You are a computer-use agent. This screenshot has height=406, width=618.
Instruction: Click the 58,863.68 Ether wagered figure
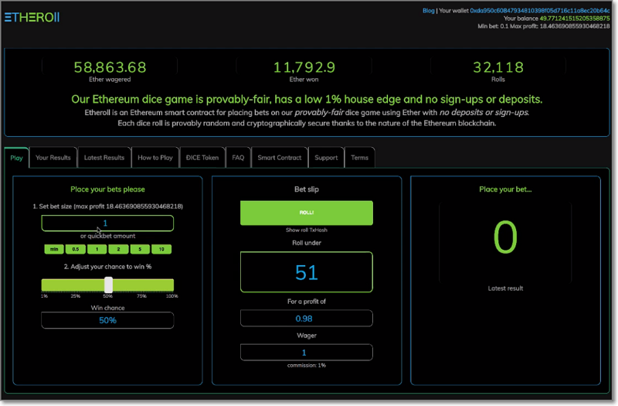click(x=110, y=67)
